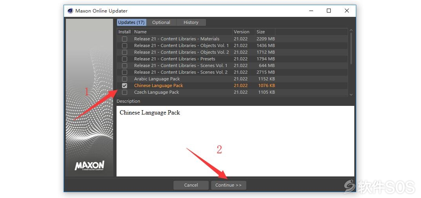Open the Optional tab
421x198 pixels.
(x=161, y=22)
